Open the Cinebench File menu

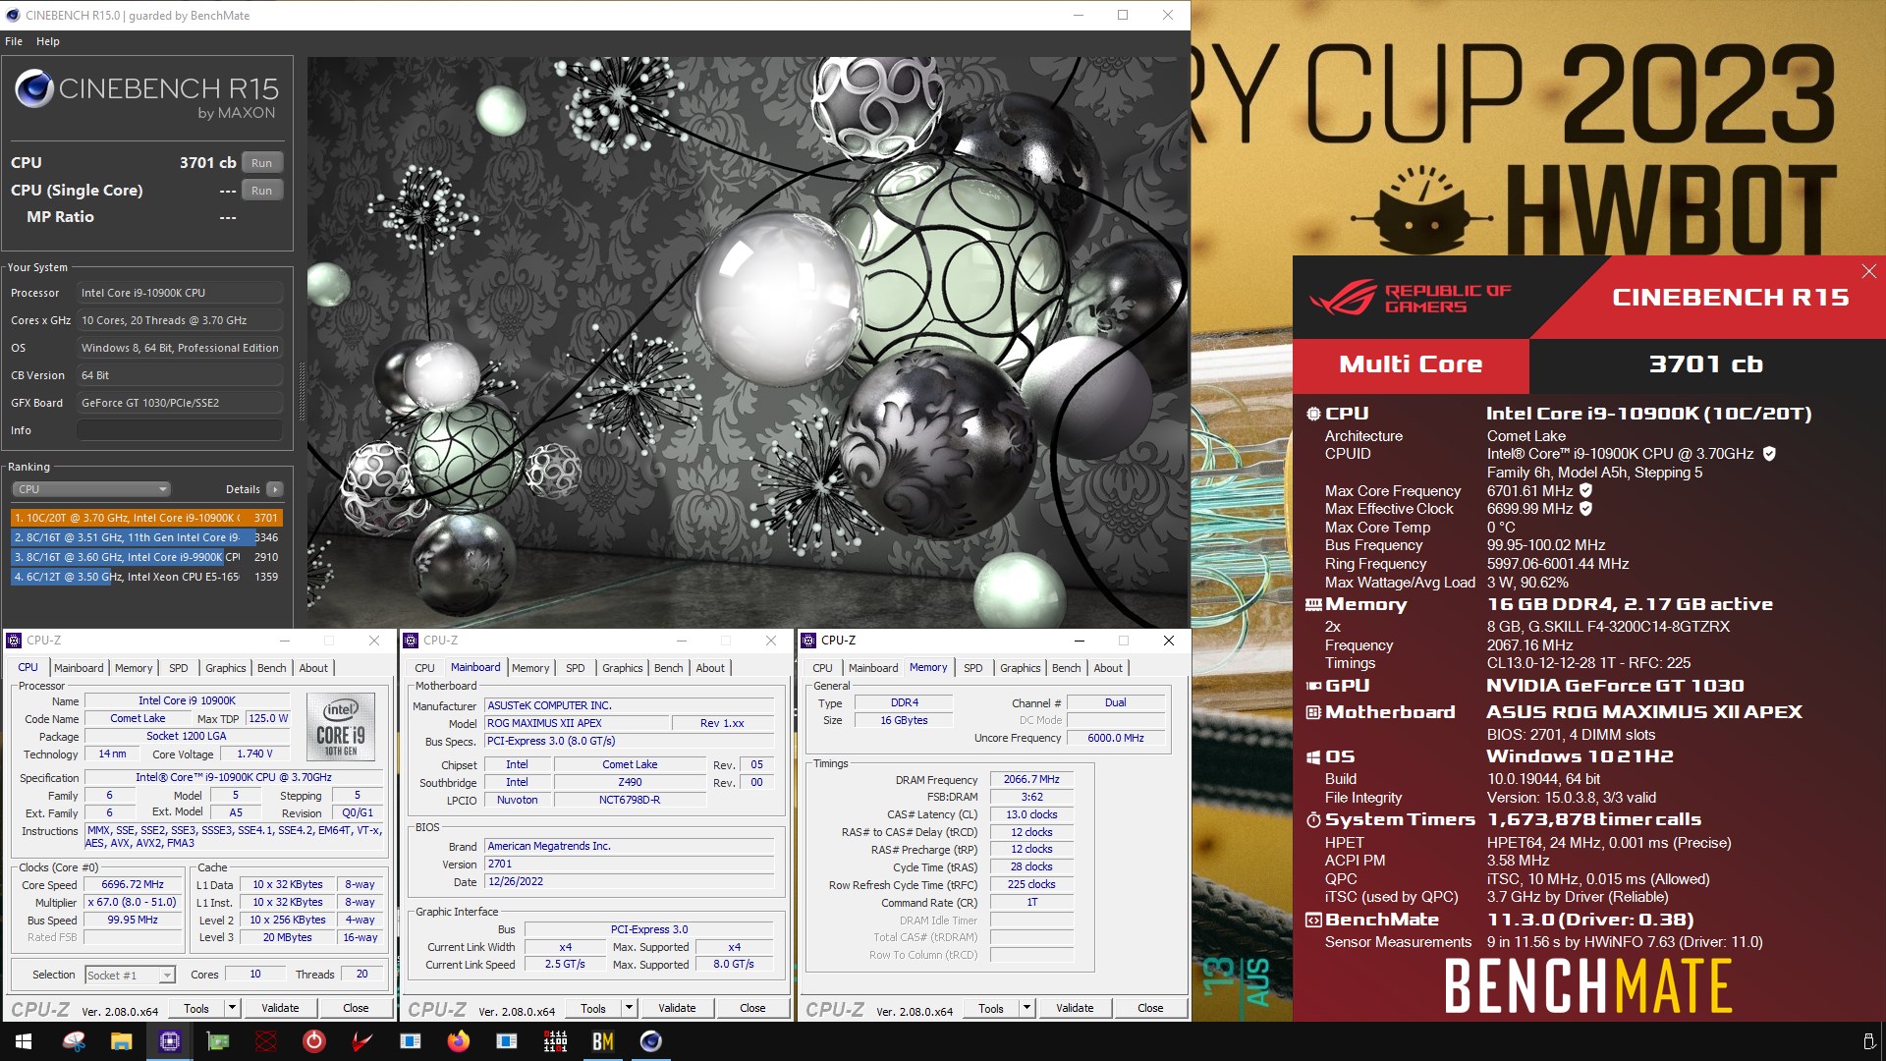pyautogui.click(x=14, y=41)
